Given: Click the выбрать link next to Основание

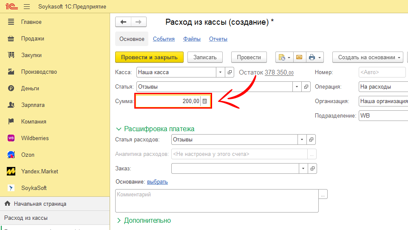Looking at the screenshot, I should tap(157, 182).
